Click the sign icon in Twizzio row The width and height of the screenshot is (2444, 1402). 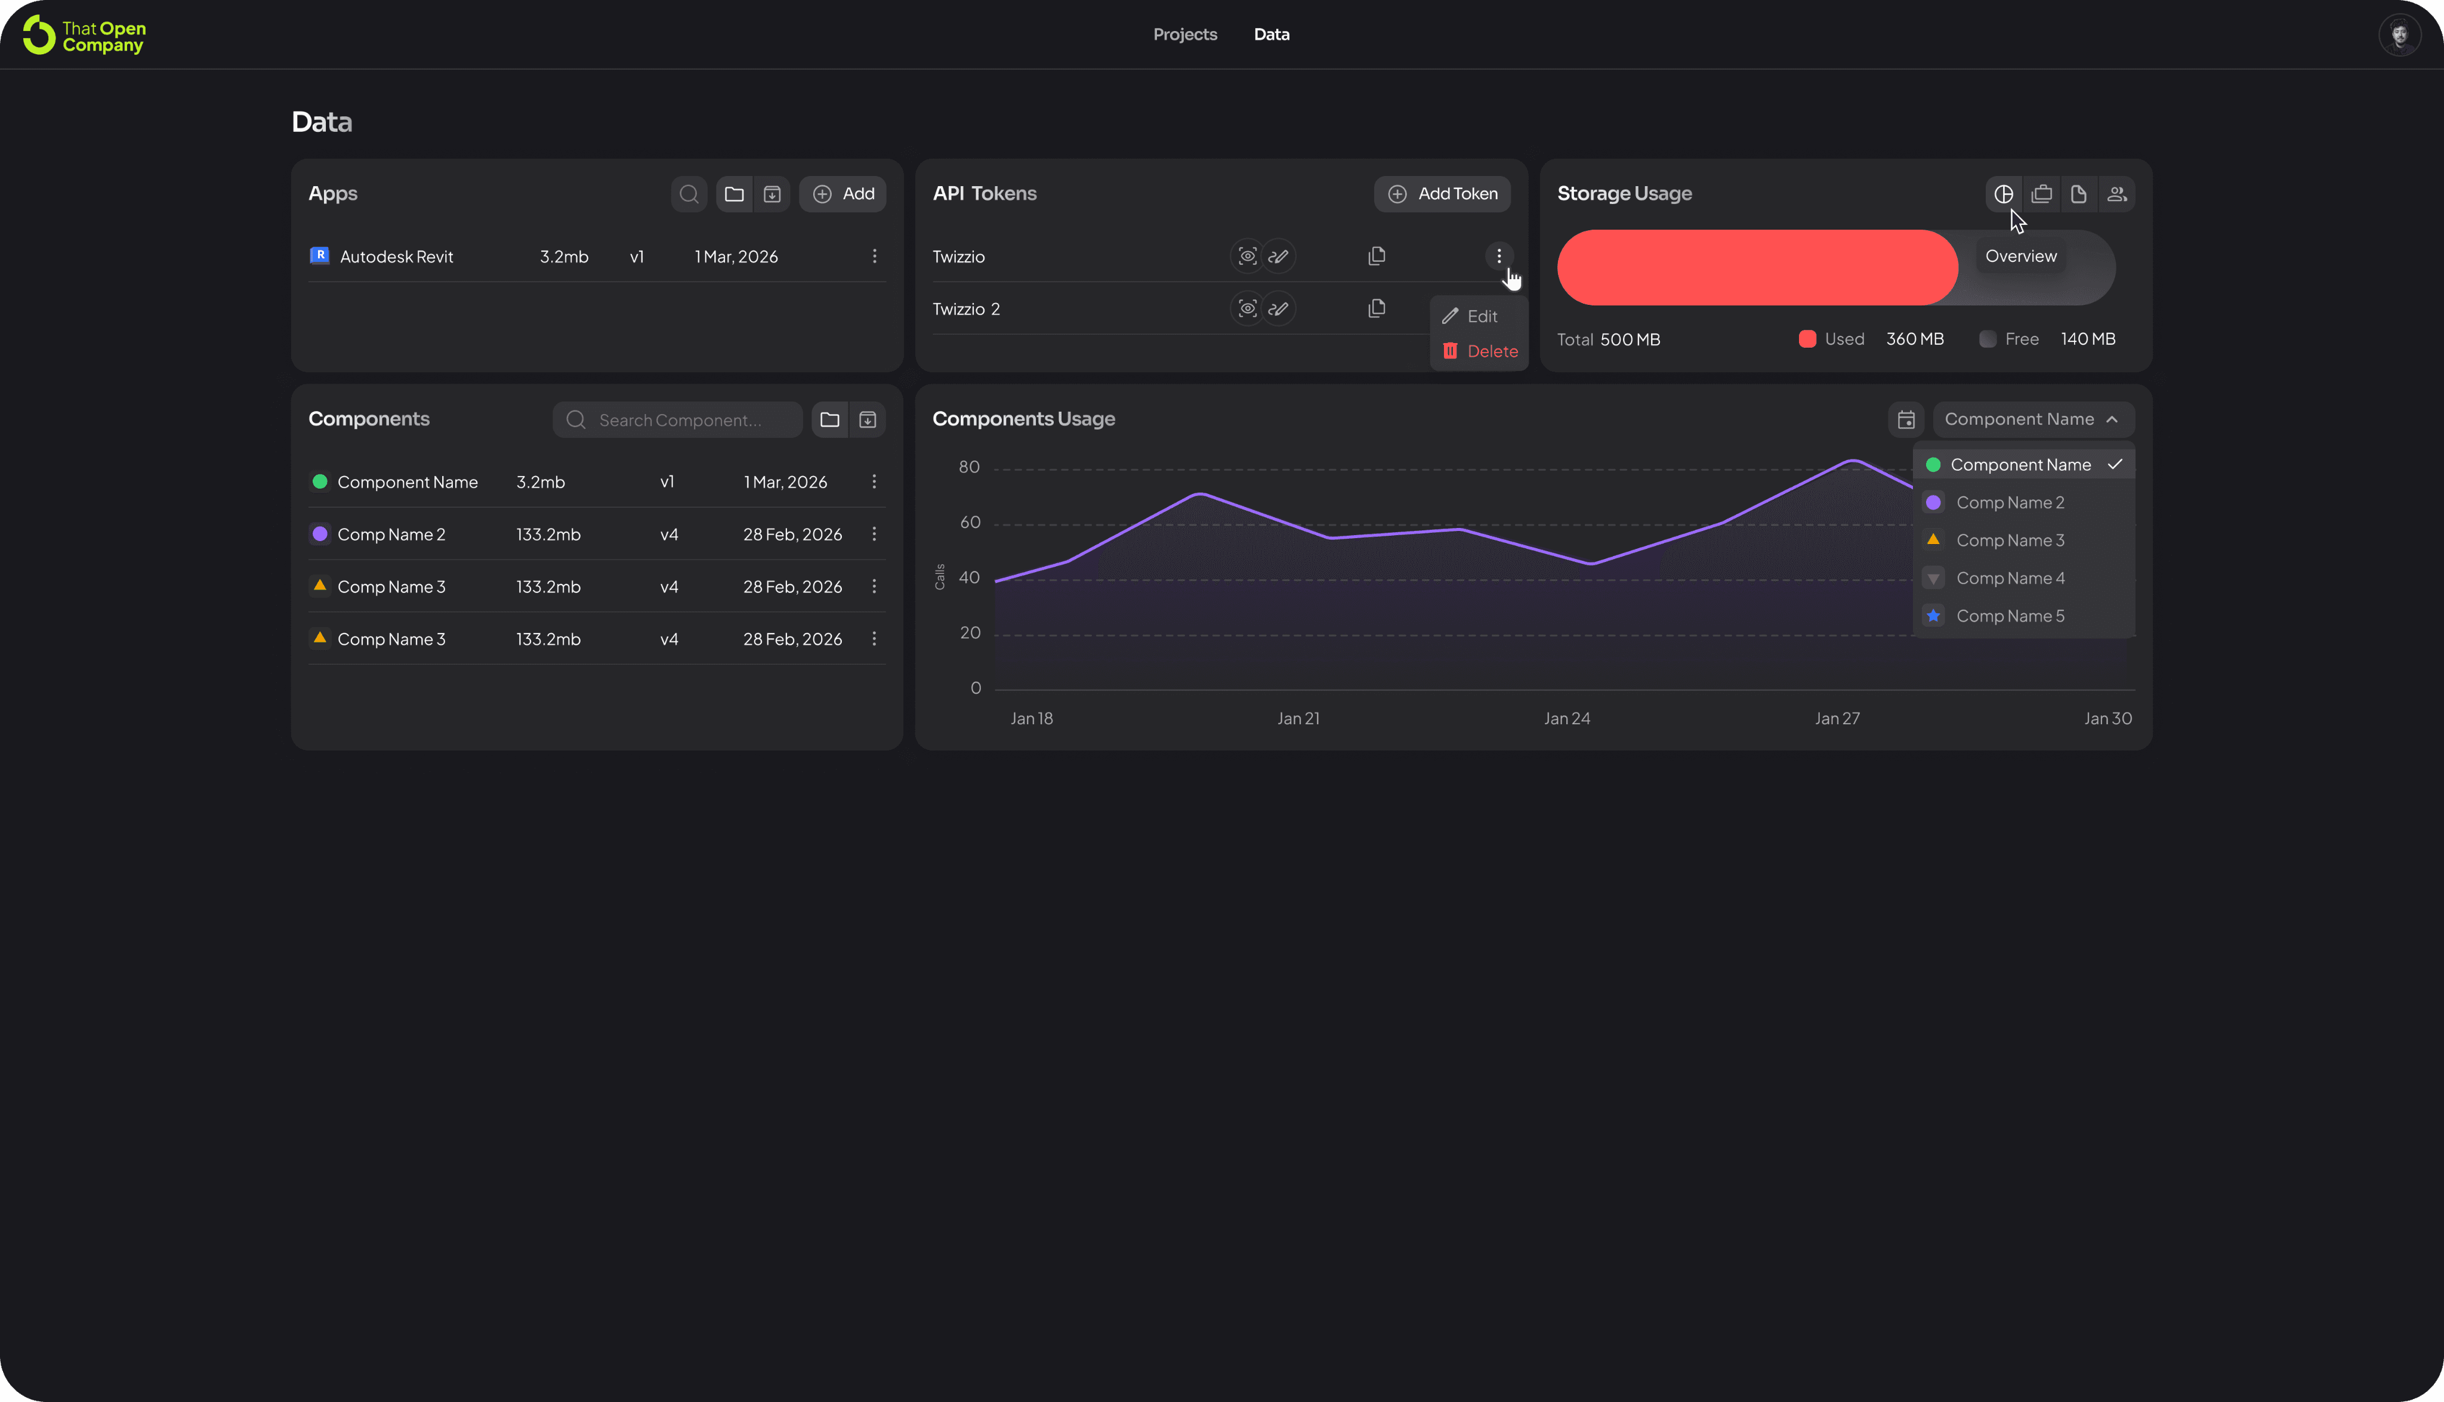pyautogui.click(x=1279, y=256)
